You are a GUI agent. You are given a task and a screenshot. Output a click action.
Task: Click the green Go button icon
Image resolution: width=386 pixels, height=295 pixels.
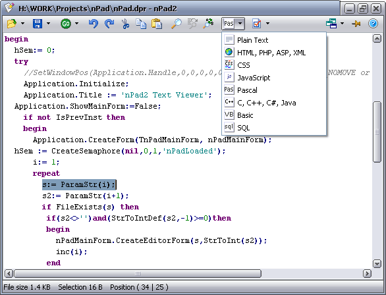(x=65, y=24)
